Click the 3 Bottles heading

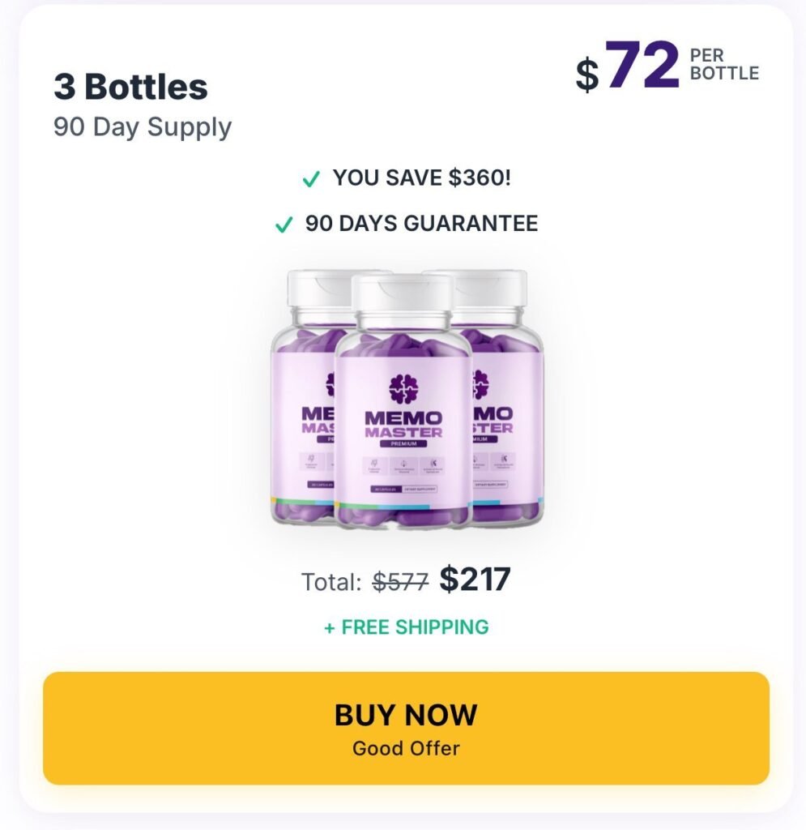130,86
